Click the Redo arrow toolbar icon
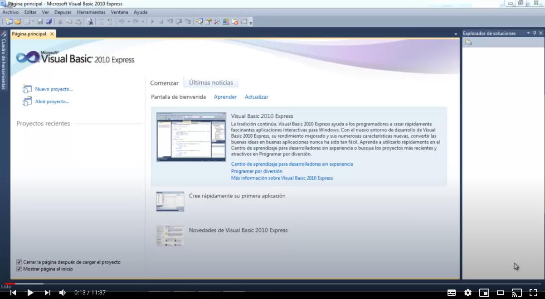545x299 pixels. [136, 21]
